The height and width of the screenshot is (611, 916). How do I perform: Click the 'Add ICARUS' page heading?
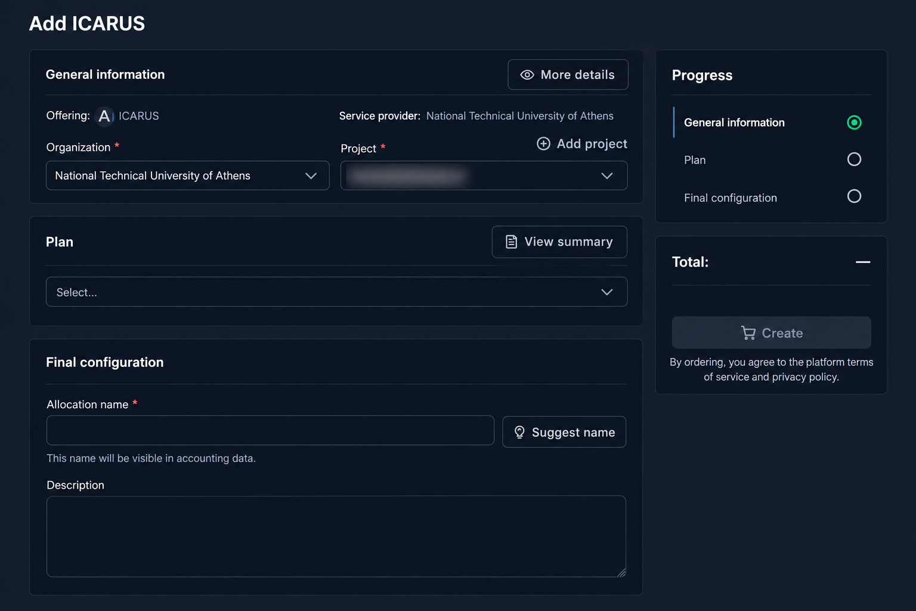[x=87, y=23]
